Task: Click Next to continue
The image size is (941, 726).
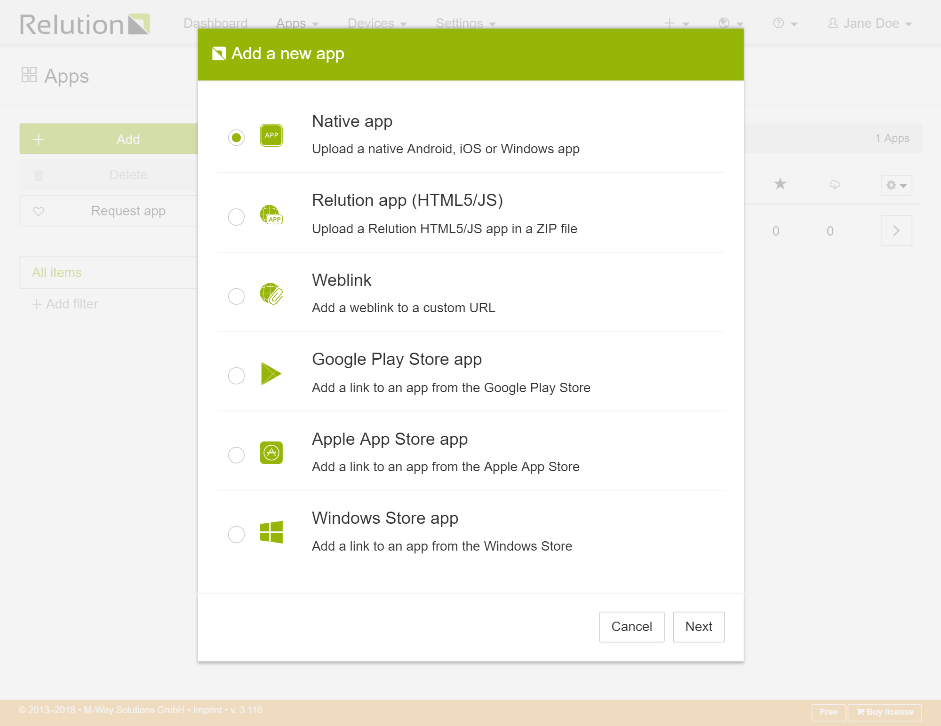Action: click(699, 627)
